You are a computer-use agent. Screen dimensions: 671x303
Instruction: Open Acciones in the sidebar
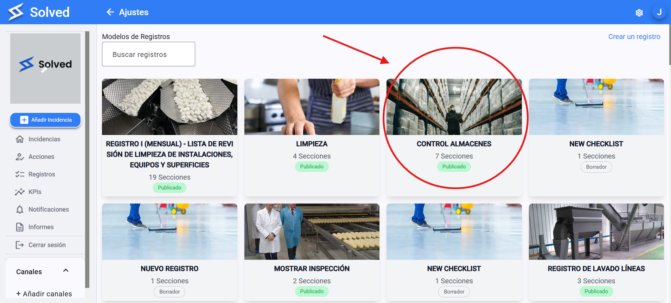pyautogui.click(x=41, y=157)
